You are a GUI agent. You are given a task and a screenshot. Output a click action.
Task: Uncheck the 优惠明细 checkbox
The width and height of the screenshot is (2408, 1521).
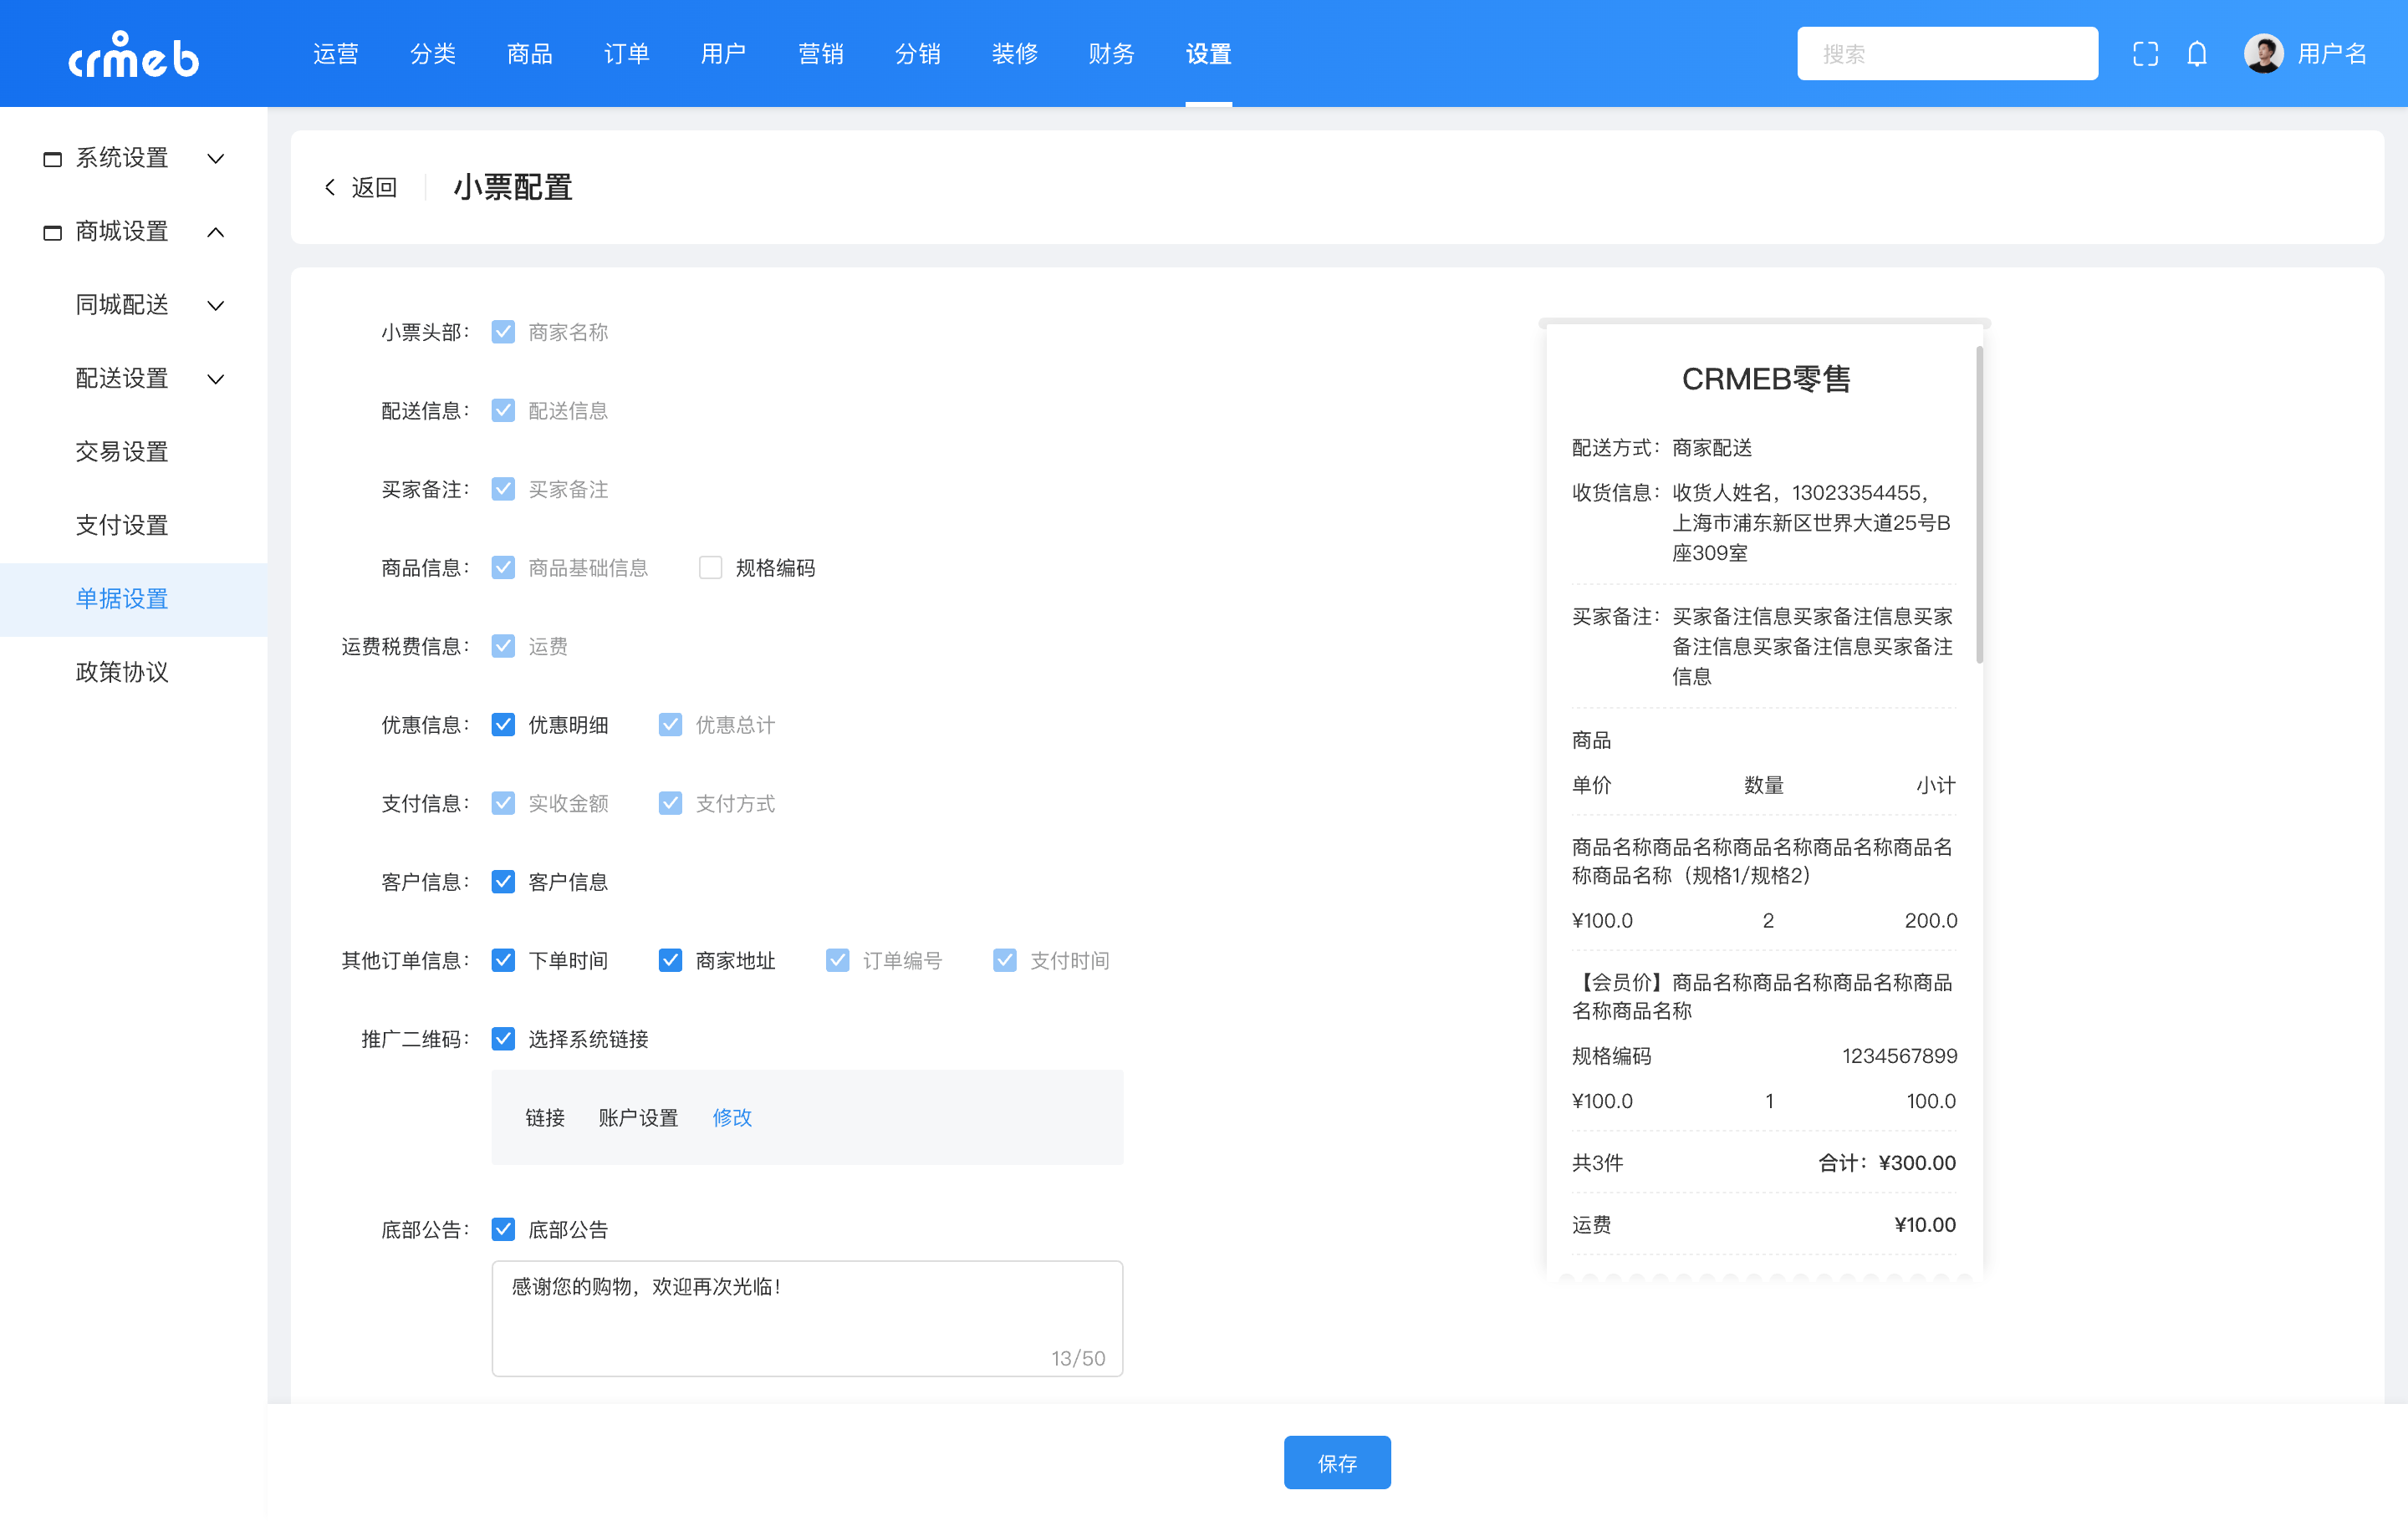(503, 725)
